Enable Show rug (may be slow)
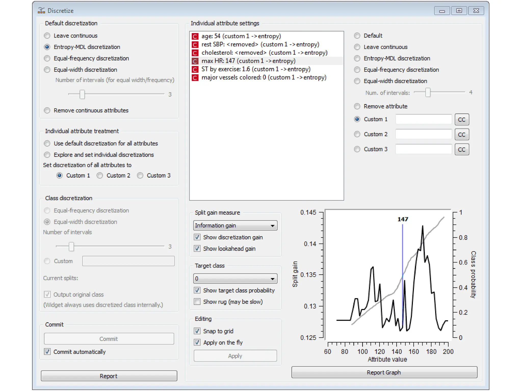522x391 pixels. point(197,302)
